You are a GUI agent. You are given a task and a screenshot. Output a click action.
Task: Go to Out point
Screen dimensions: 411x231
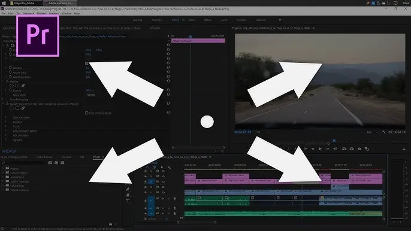pos(335,149)
